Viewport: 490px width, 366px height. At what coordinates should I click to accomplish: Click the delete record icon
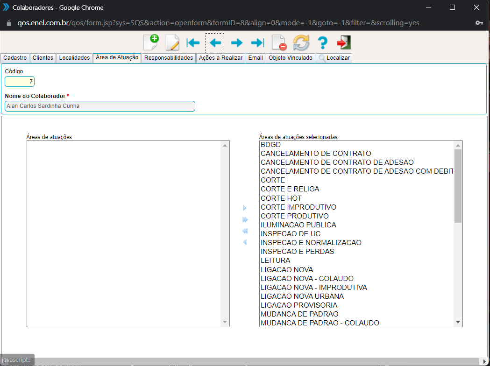(279, 43)
